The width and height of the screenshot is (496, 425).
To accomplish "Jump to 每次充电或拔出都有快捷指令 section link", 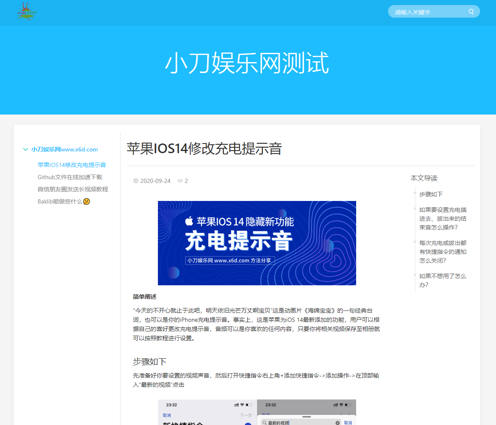I will click(443, 252).
